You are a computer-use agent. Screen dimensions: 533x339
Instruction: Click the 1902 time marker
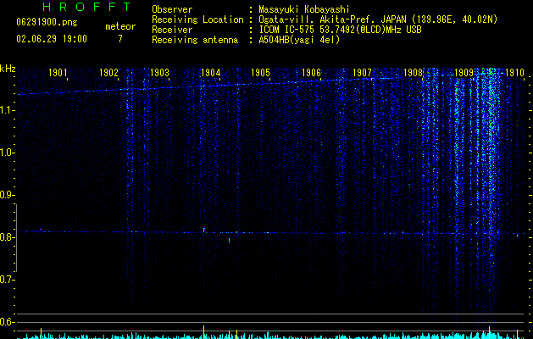[x=108, y=73]
